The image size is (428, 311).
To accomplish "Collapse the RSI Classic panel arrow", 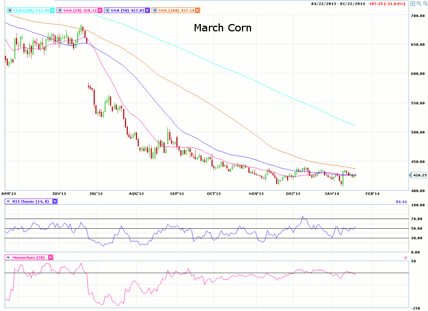I will (x=7, y=201).
